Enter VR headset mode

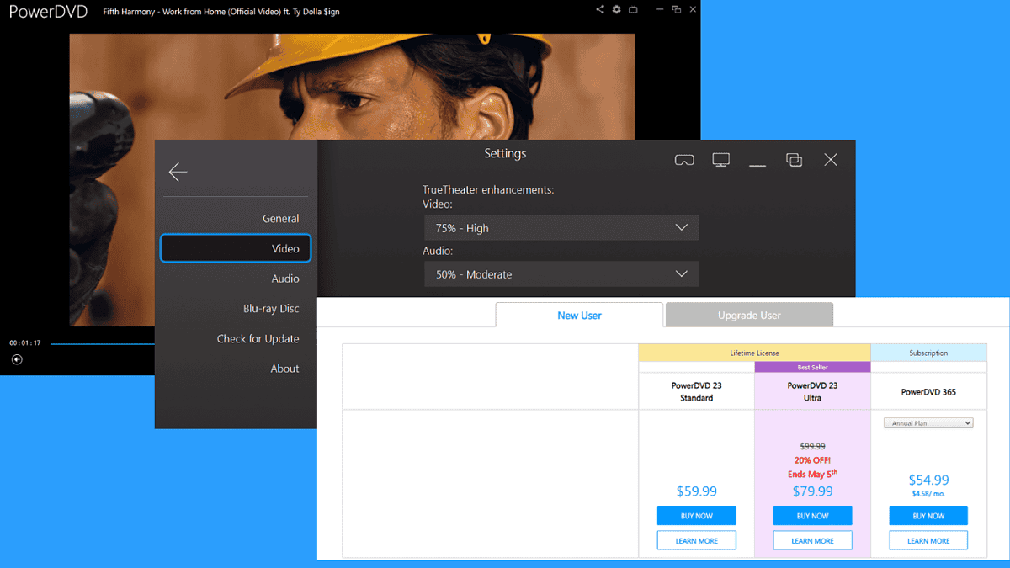click(x=684, y=160)
